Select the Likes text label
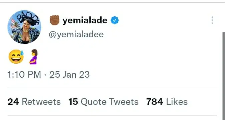The width and height of the screenshot is (225, 120). point(177,102)
